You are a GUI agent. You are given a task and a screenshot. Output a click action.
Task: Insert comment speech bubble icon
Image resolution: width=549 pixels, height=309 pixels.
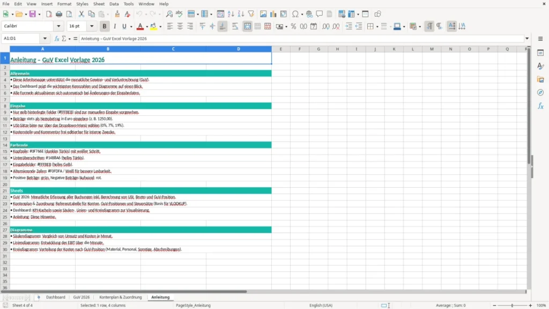click(x=320, y=14)
